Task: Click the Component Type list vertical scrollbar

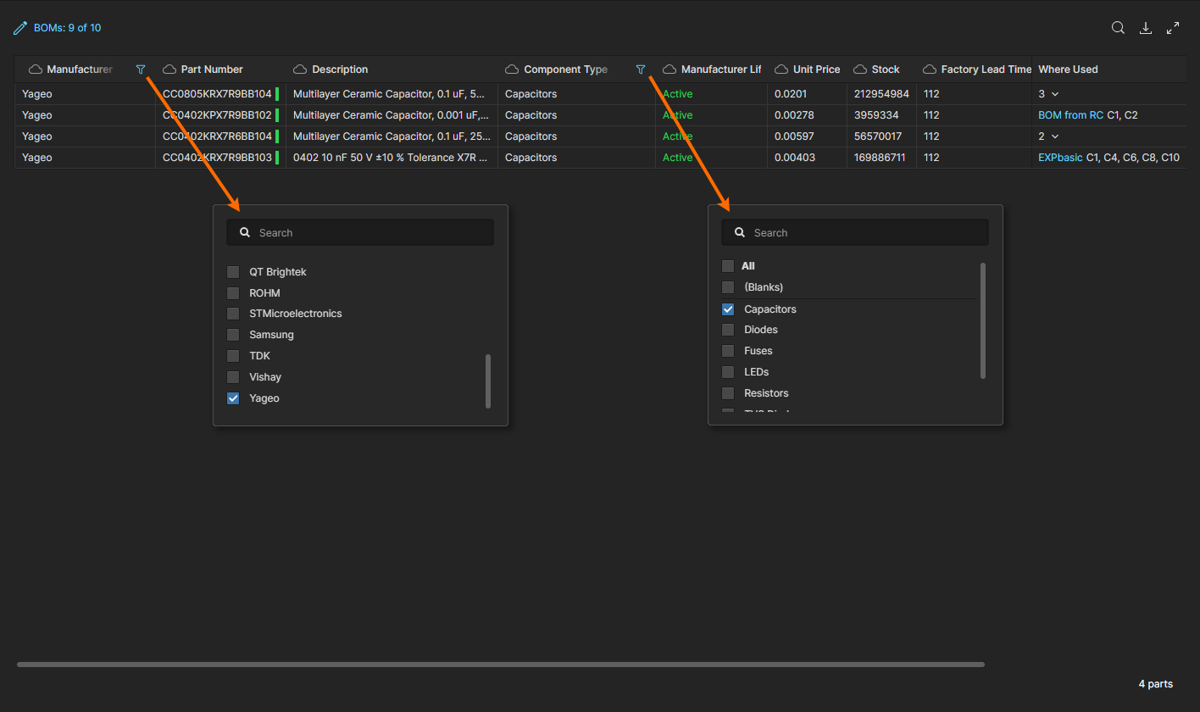Action: (983, 320)
